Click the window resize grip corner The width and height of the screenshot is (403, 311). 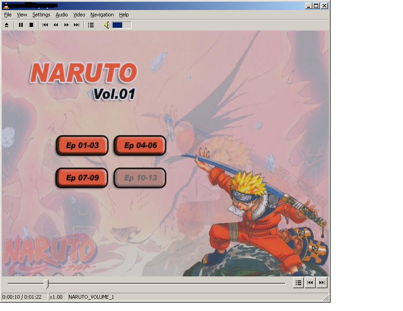(x=326, y=298)
